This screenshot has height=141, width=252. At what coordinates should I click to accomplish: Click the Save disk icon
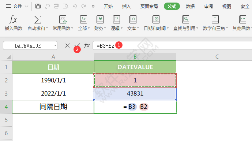(38, 6)
